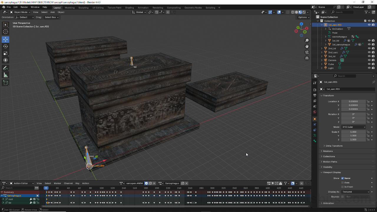Click the outliner filter funnel icon

click(x=366, y=12)
